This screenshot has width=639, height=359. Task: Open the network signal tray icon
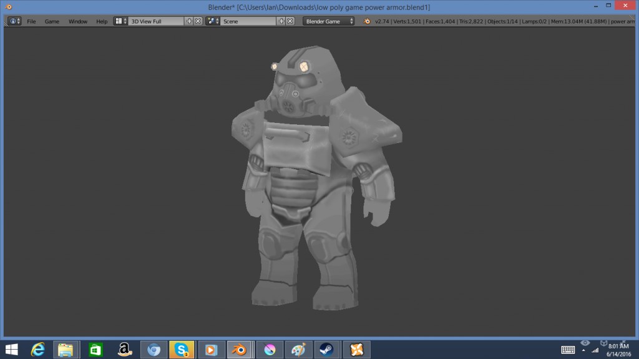tap(595, 350)
